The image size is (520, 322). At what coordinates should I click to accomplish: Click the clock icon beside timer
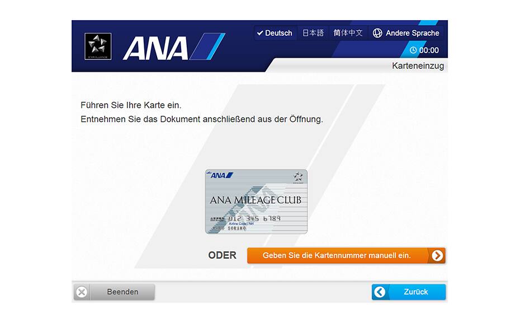tap(413, 50)
